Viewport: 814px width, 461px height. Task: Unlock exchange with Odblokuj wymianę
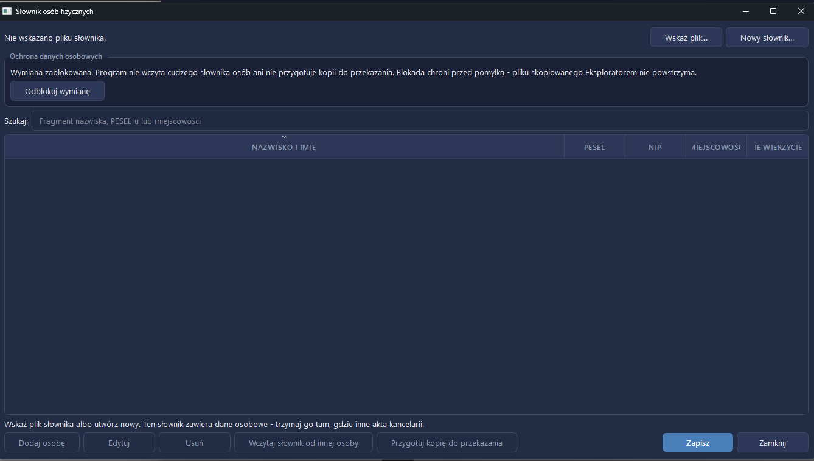tap(57, 91)
